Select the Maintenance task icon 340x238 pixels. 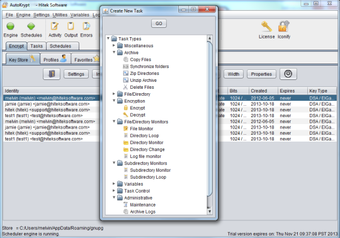tap(125, 205)
